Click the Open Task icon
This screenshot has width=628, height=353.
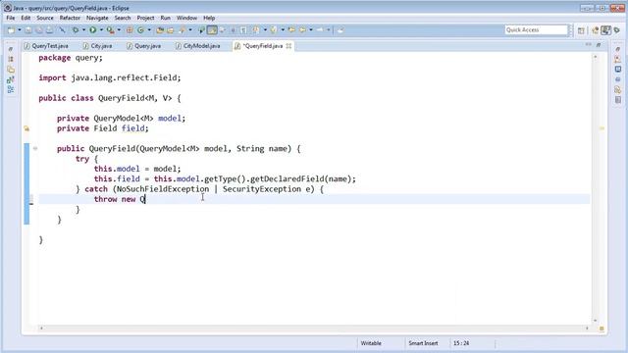pyautogui.click(x=171, y=30)
